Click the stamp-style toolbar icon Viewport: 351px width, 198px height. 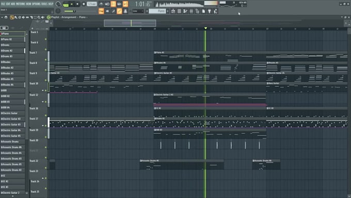[125, 11]
